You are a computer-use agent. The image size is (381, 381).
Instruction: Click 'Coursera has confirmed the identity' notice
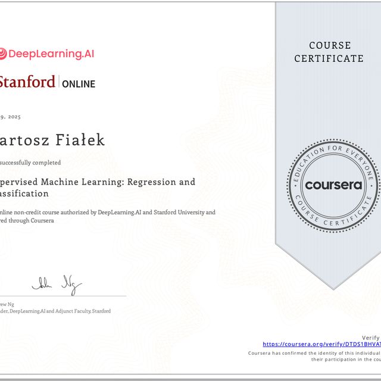point(314,353)
